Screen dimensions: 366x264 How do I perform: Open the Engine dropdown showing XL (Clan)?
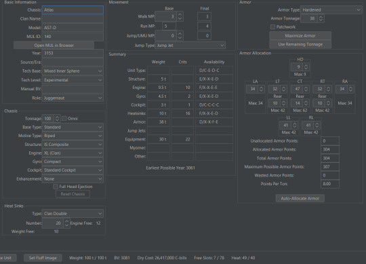(x=73, y=153)
